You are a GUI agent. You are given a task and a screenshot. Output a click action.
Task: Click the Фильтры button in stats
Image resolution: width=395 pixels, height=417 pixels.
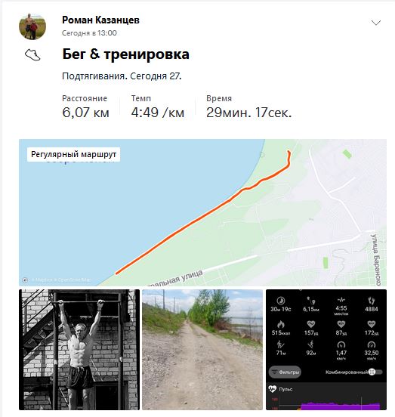click(x=285, y=372)
